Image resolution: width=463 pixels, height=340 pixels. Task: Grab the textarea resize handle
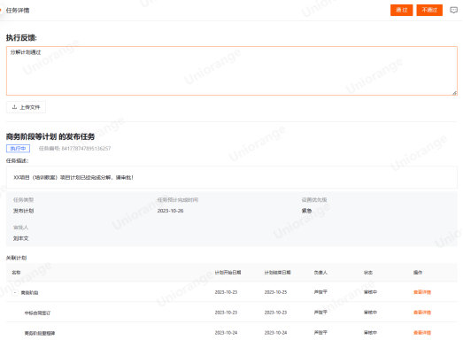click(x=454, y=93)
